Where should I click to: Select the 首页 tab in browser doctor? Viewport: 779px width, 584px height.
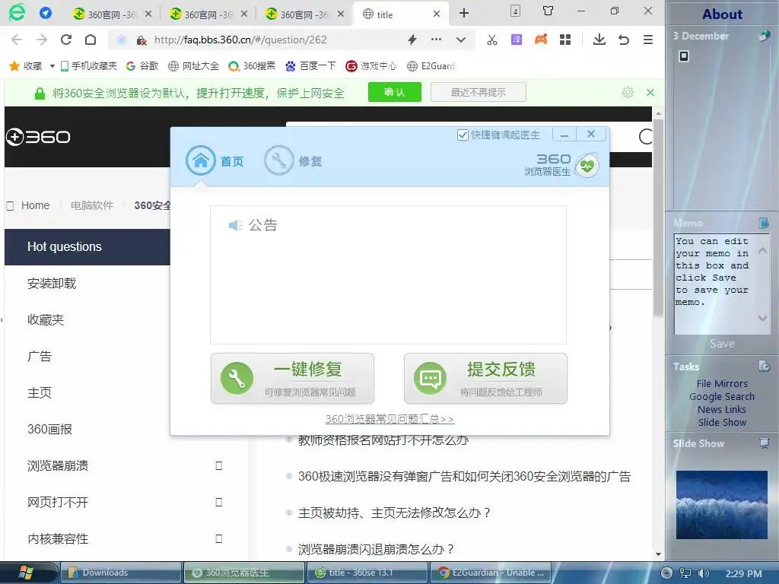pyautogui.click(x=215, y=161)
